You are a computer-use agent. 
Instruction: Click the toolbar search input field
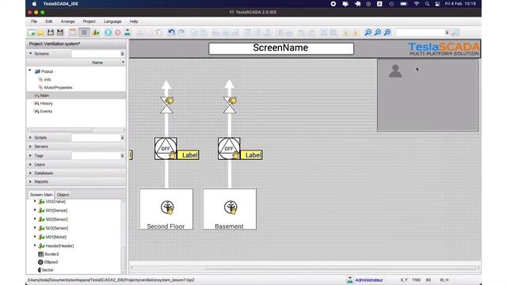click(421, 32)
